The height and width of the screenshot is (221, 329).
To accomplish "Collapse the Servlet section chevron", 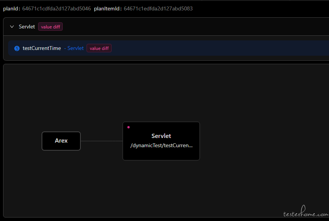I will [x=12, y=27].
